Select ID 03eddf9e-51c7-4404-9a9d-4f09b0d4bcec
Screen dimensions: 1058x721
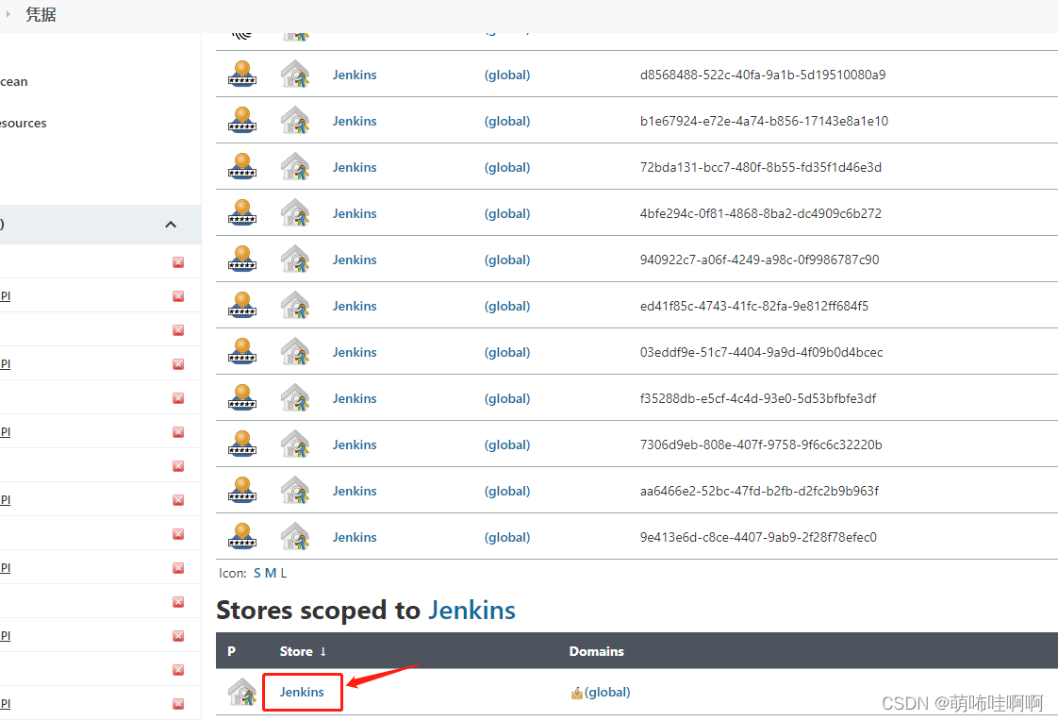(x=761, y=352)
